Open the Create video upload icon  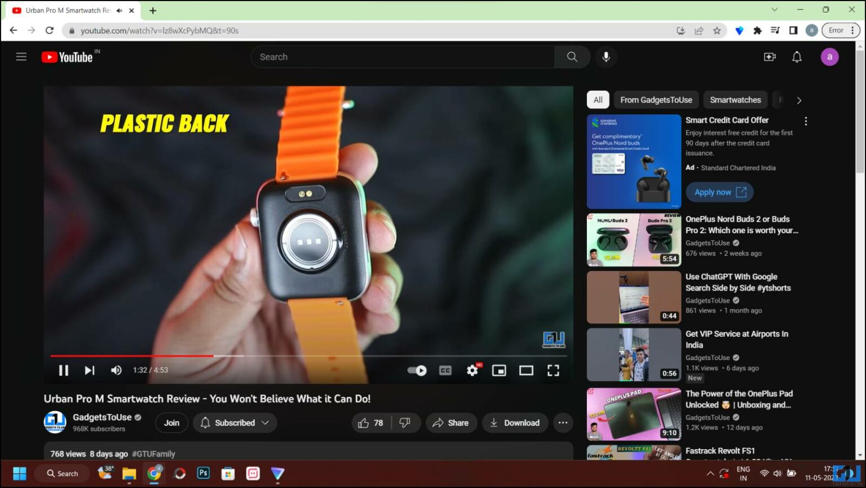tap(770, 56)
